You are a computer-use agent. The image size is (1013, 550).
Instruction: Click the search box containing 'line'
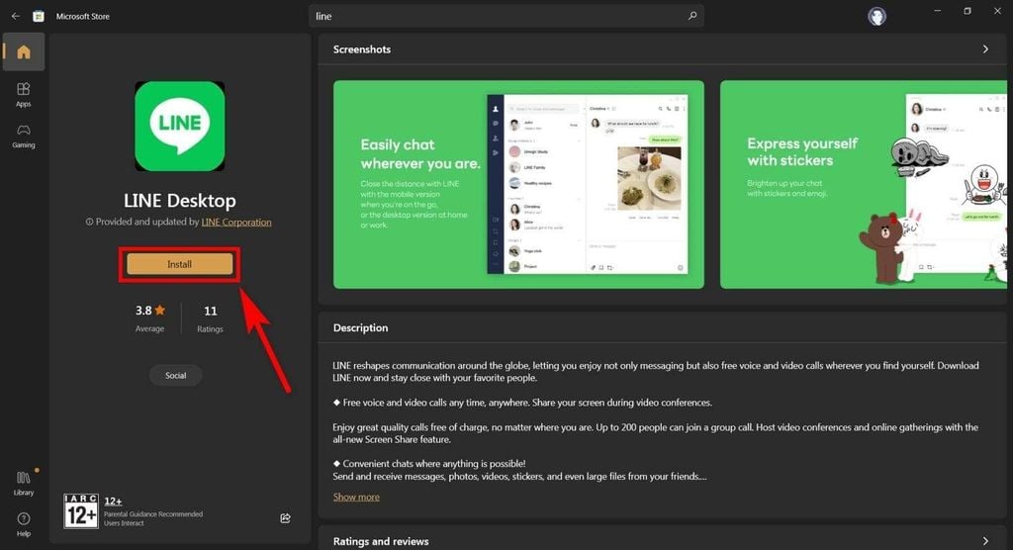click(x=506, y=16)
